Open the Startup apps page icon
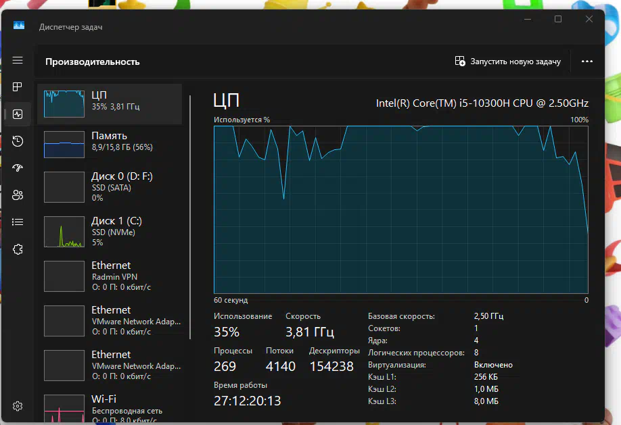This screenshot has width=621, height=425. coord(18,168)
